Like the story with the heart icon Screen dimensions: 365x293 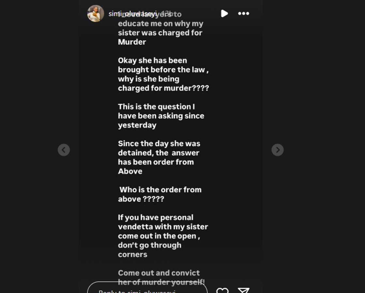pos(222,290)
